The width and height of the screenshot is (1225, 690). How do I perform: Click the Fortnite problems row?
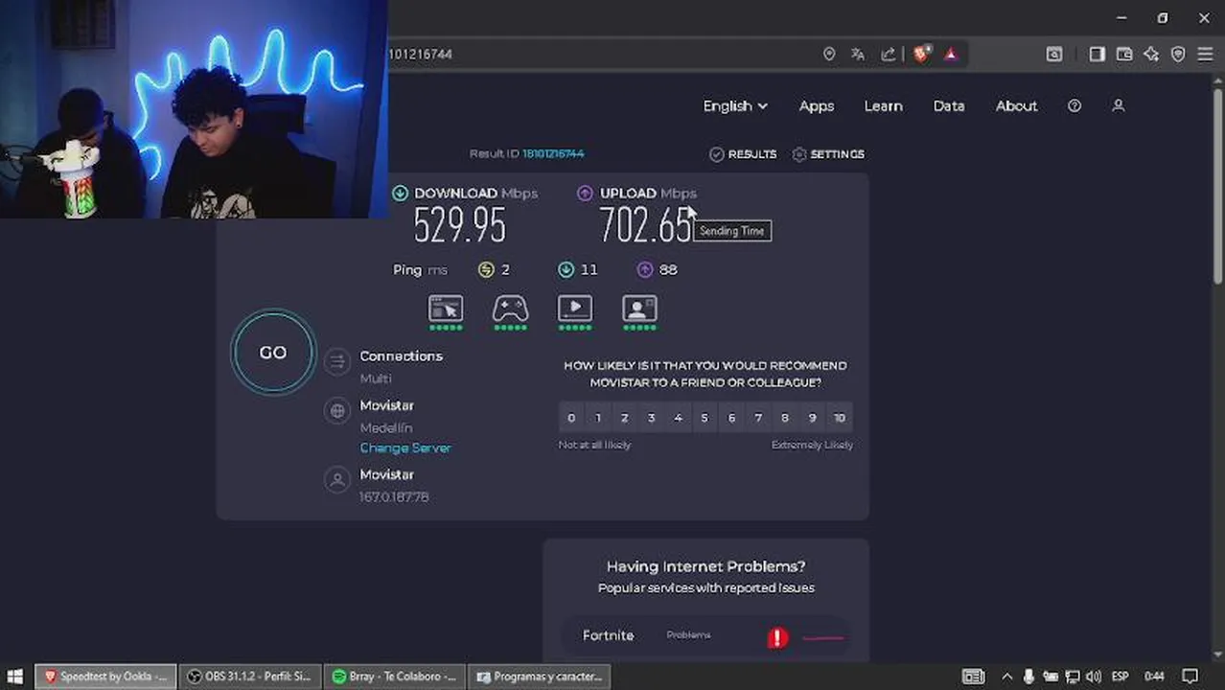click(706, 636)
